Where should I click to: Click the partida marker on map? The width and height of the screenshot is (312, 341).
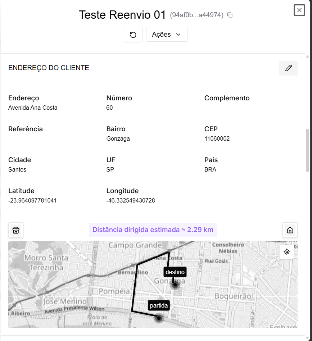coord(159,318)
